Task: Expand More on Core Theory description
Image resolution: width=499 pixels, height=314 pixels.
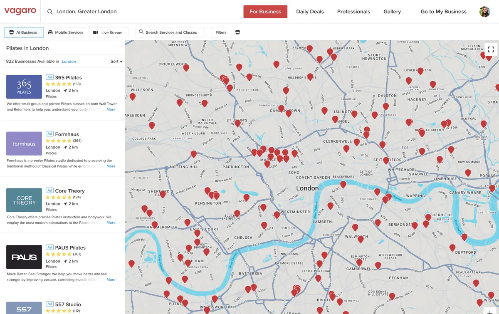Action: point(111,223)
